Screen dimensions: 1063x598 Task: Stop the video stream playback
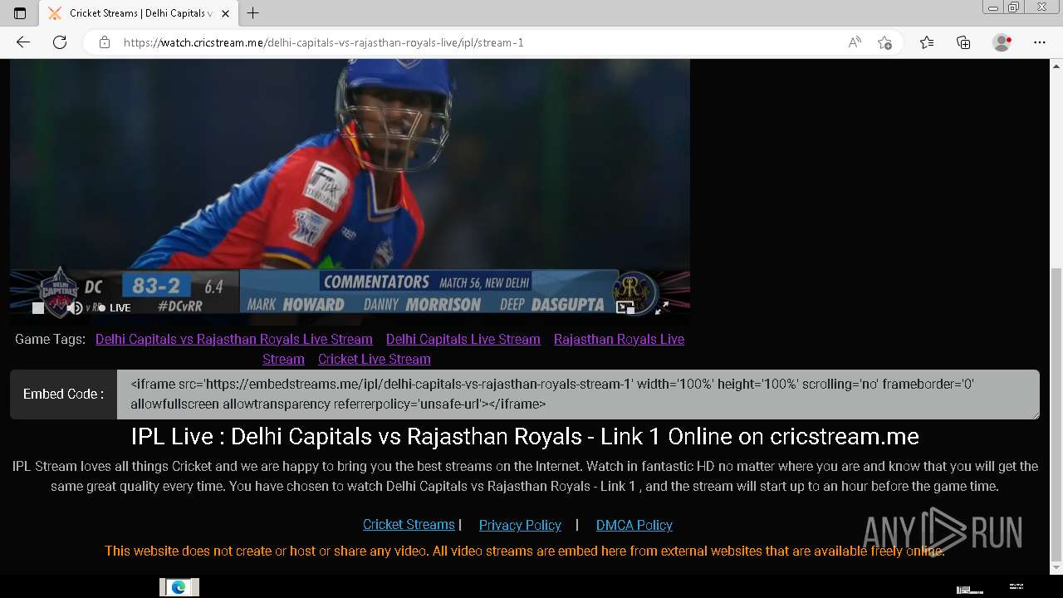(x=38, y=308)
